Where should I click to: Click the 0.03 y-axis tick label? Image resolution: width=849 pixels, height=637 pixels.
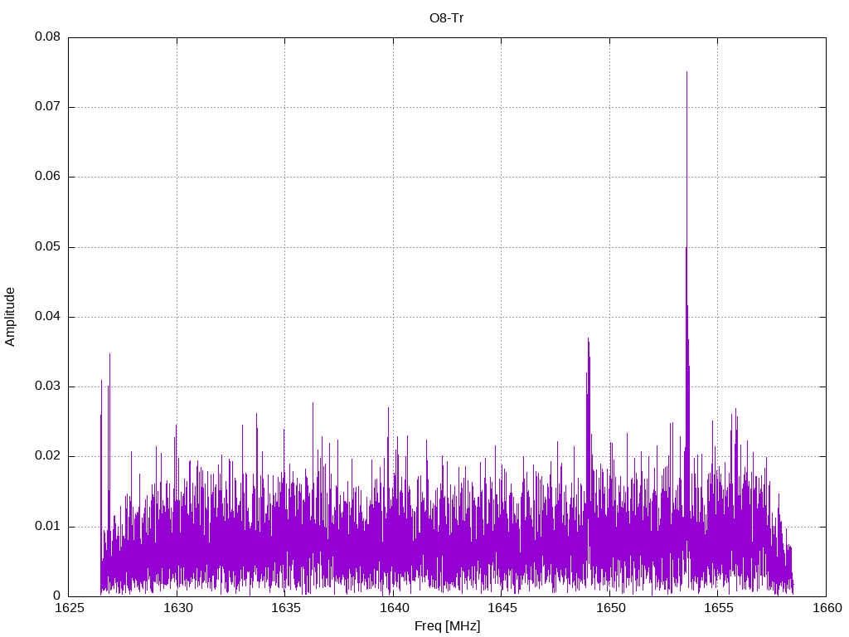[46, 387]
